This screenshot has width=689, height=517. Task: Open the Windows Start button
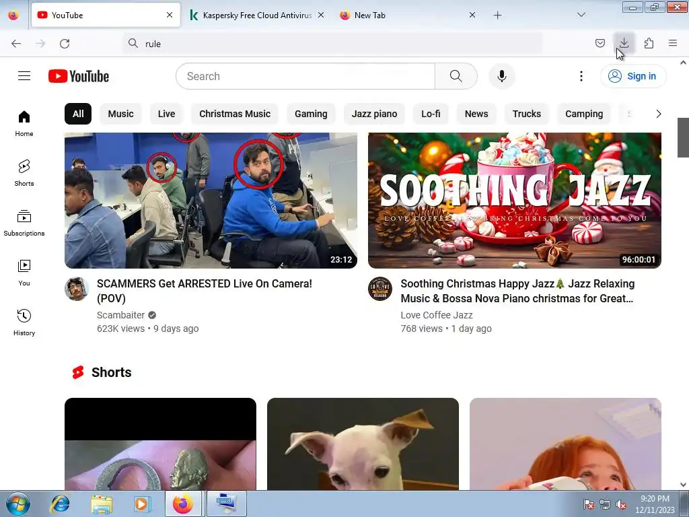click(18, 504)
